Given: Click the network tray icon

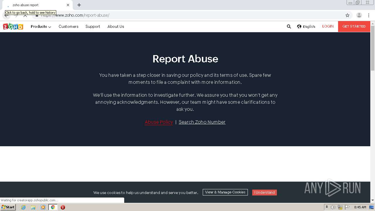Looking at the screenshot, I should pos(340,207).
